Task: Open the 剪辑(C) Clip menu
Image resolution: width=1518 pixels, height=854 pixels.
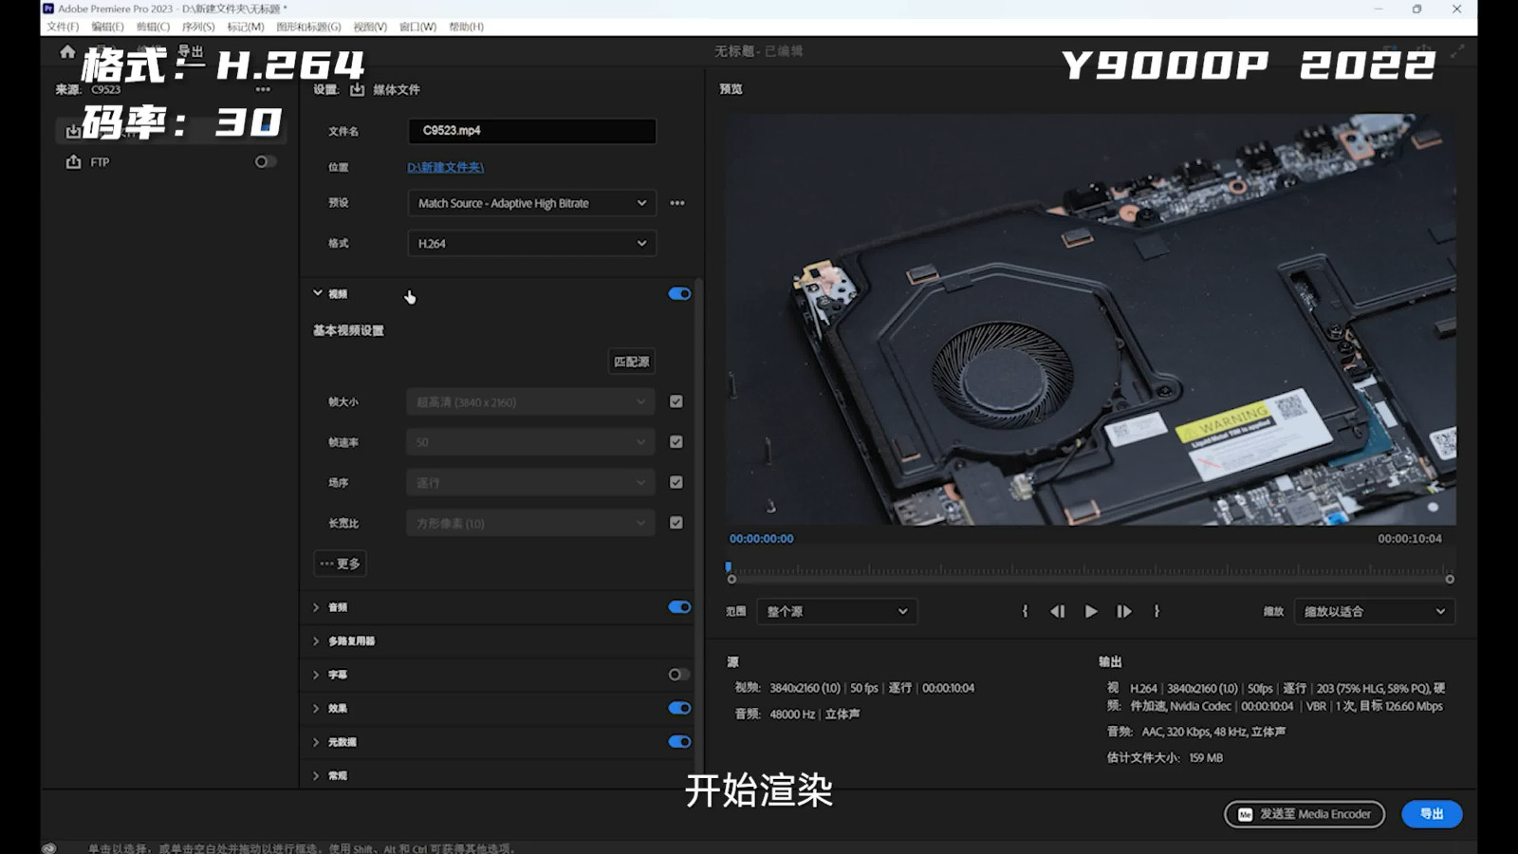Action: click(x=153, y=27)
